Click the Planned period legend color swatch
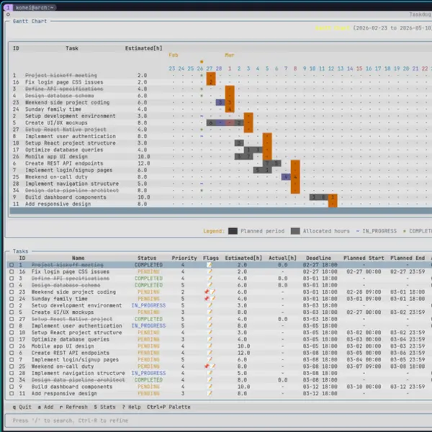 coord(233,231)
